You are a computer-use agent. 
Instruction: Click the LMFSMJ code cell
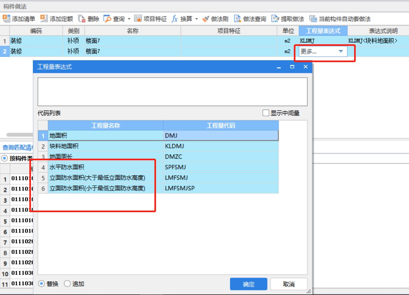coord(221,178)
